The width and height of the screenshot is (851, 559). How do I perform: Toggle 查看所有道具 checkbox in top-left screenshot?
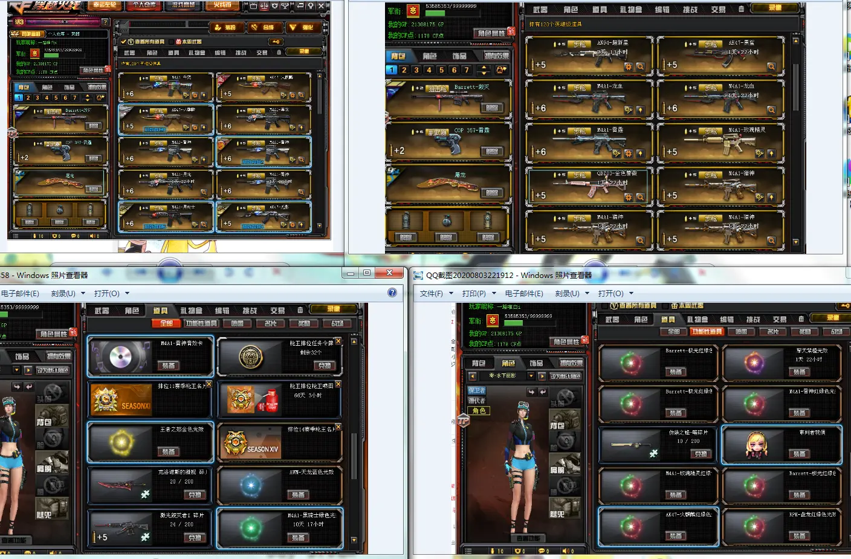[123, 42]
